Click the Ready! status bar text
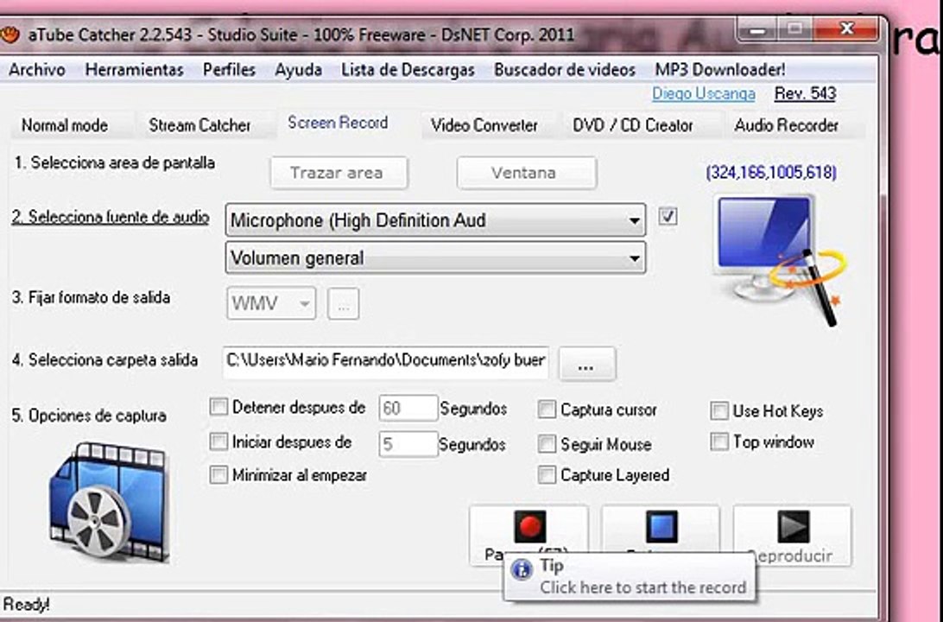 tap(26, 604)
